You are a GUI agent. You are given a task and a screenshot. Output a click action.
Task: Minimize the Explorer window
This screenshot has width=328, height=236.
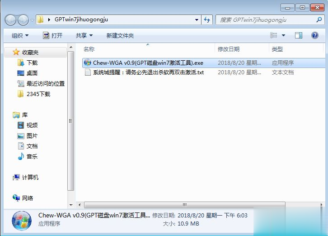[x=288, y=8]
